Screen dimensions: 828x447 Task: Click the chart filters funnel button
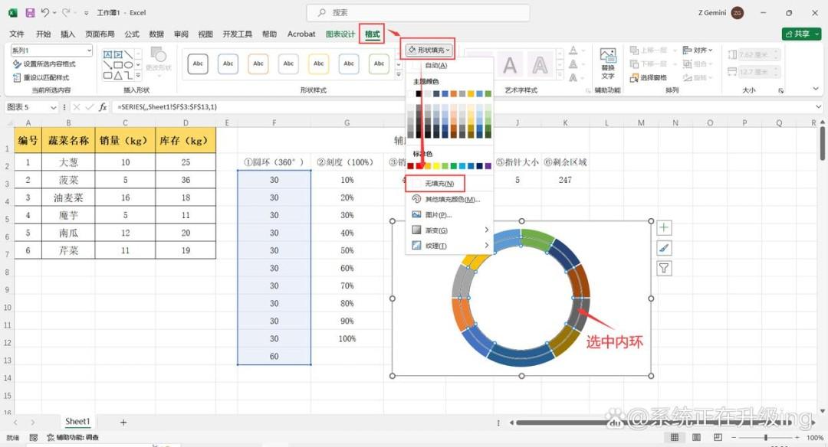pos(664,269)
